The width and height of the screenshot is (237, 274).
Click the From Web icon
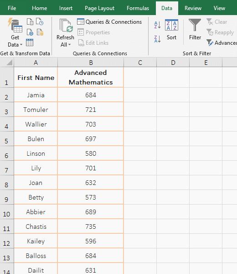30,32
